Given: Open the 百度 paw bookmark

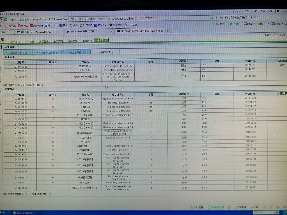Looking at the screenshot, I should [x=63, y=25].
